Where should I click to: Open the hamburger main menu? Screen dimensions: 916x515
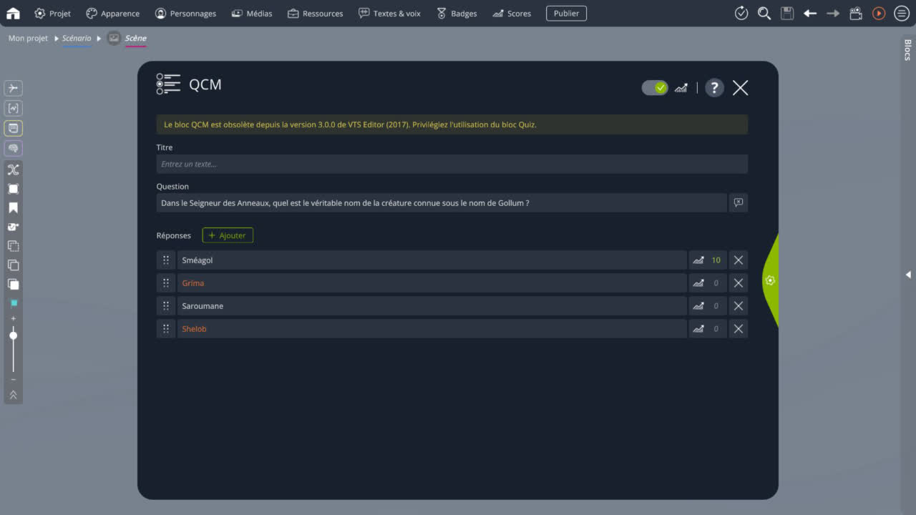click(902, 13)
